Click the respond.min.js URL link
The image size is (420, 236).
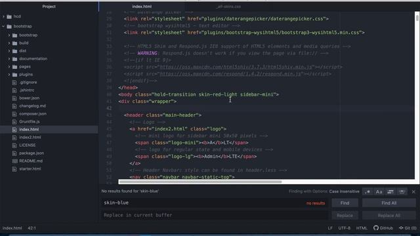coord(230,74)
